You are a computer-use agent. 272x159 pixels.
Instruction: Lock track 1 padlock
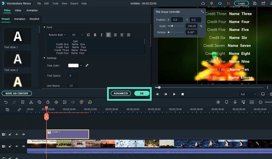pos(10,146)
